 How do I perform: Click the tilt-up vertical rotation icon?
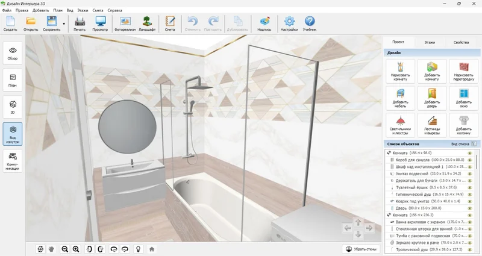(89, 249)
